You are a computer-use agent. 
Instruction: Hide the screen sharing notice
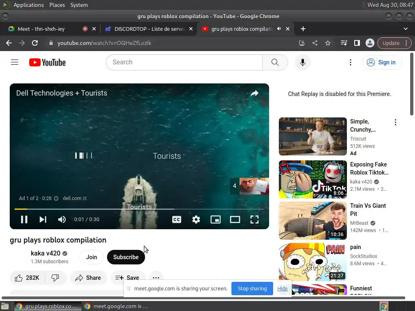(282, 288)
